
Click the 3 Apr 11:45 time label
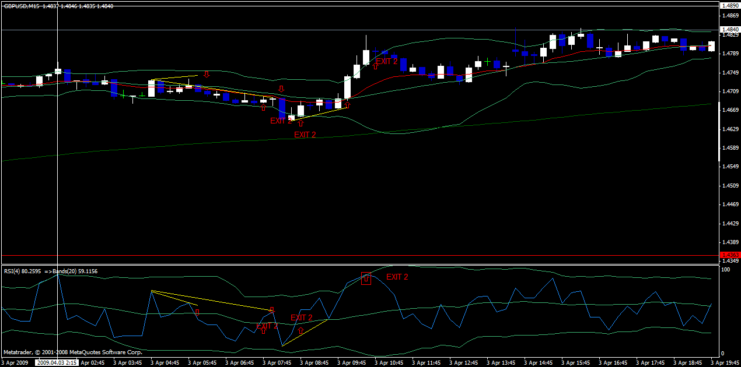point(425,362)
